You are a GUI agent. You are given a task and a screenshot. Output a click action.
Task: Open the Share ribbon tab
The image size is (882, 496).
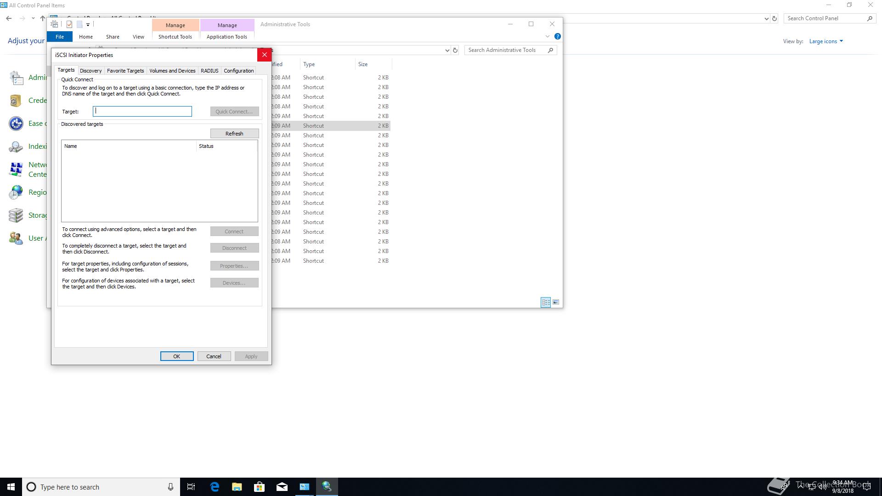point(113,37)
